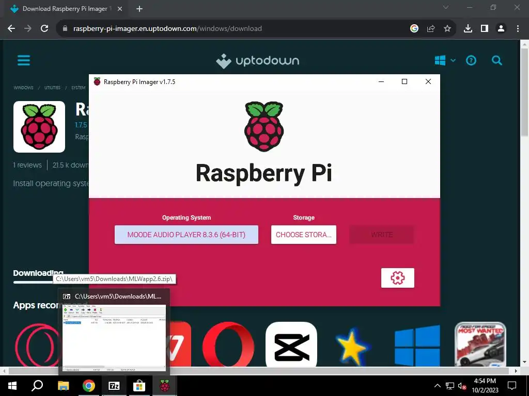Viewport: 529px width, 396px height.
Task: Switch to Chrome on the taskbar
Action: pos(89,386)
